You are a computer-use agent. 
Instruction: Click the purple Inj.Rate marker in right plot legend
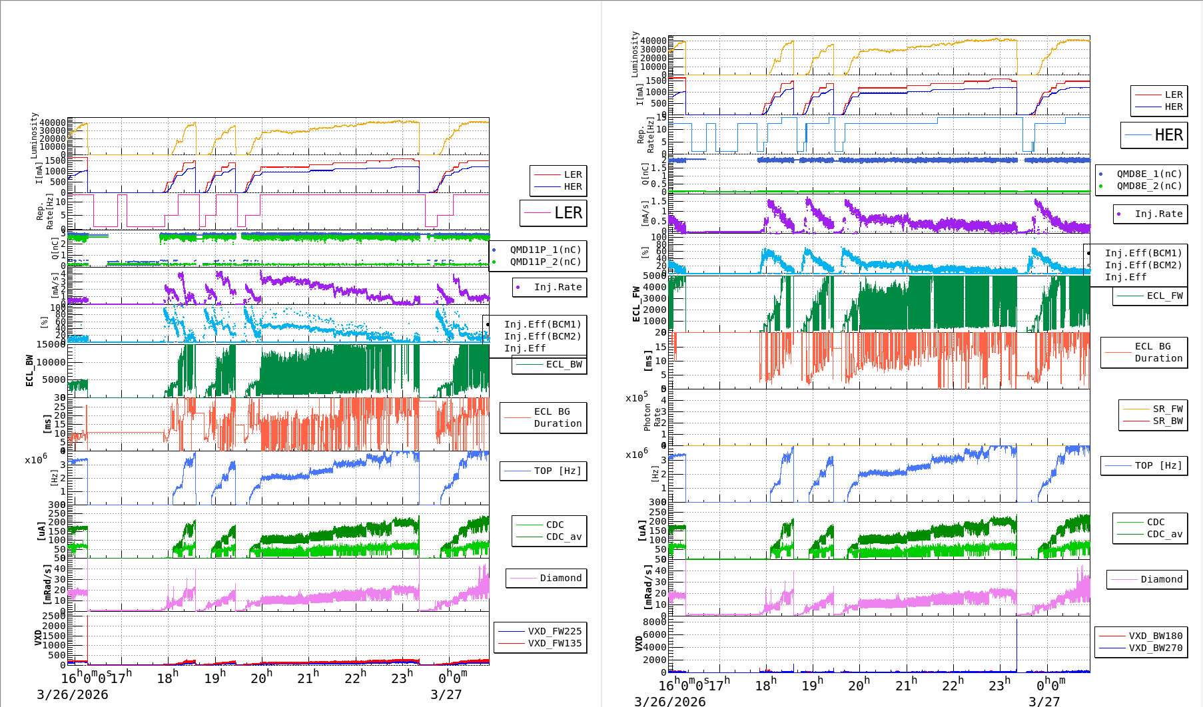[1118, 214]
